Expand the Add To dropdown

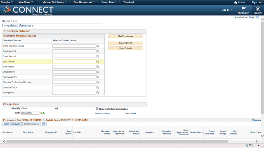click(x=227, y=10)
